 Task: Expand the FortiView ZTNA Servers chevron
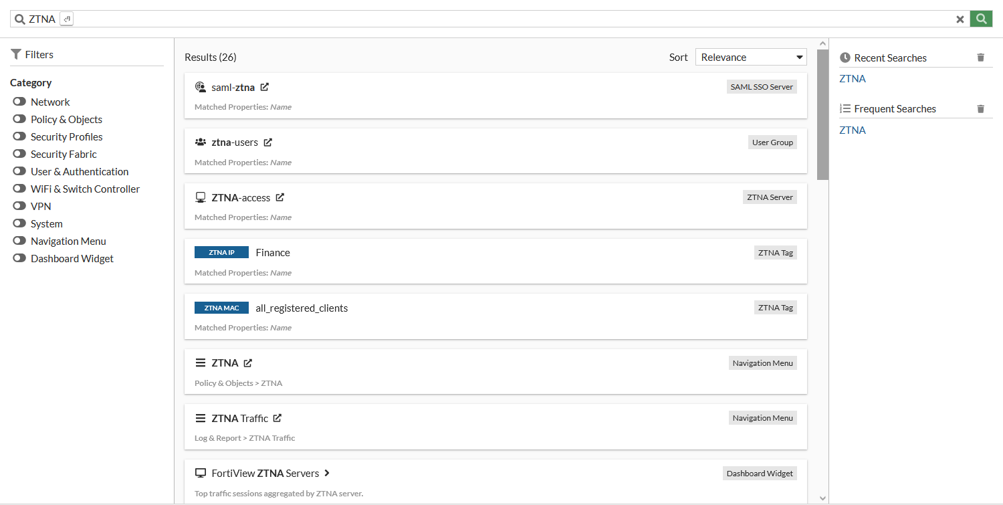327,473
